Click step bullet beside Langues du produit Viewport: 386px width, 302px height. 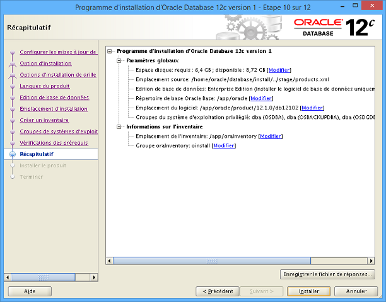(x=13, y=86)
